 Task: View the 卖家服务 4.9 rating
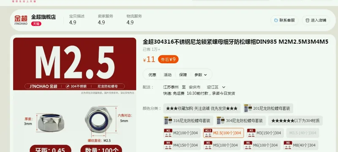tap(105, 19)
